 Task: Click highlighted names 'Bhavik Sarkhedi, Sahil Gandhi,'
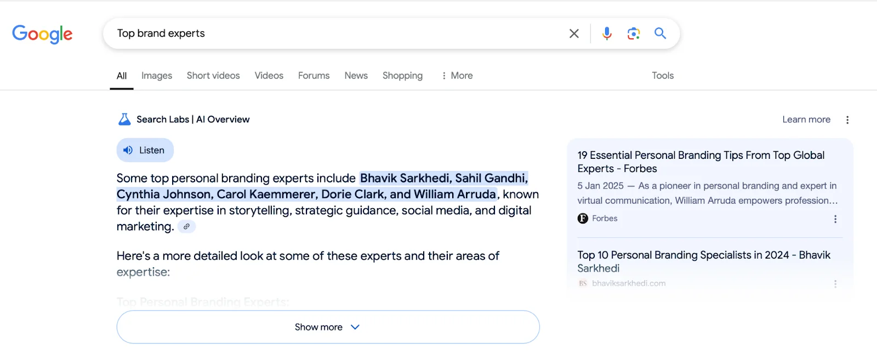pyautogui.click(x=444, y=178)
